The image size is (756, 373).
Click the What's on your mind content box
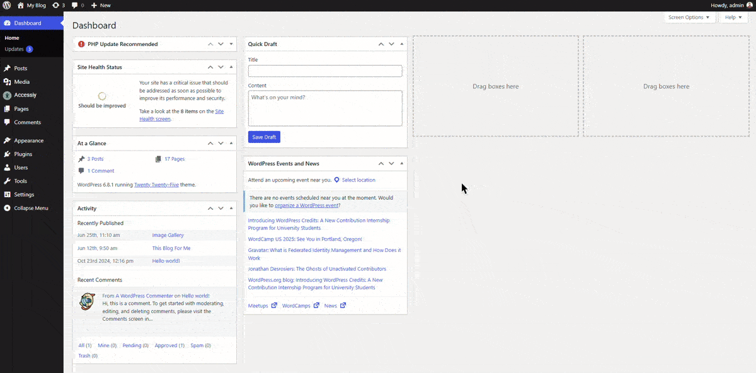tap(325, 108)
